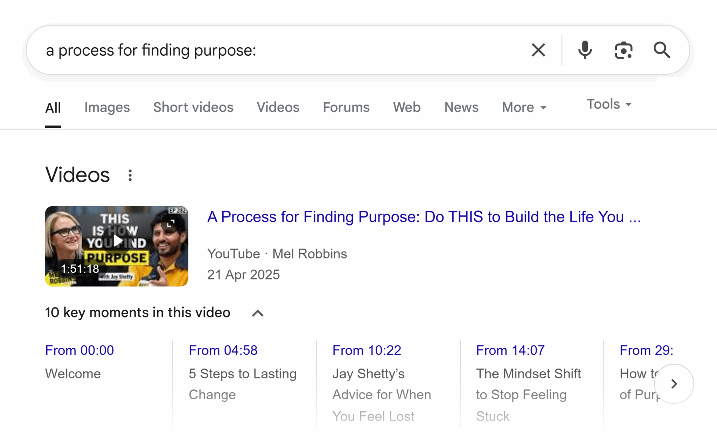
Task: Expand the Tools dropdown
Action: pos(608,104)
